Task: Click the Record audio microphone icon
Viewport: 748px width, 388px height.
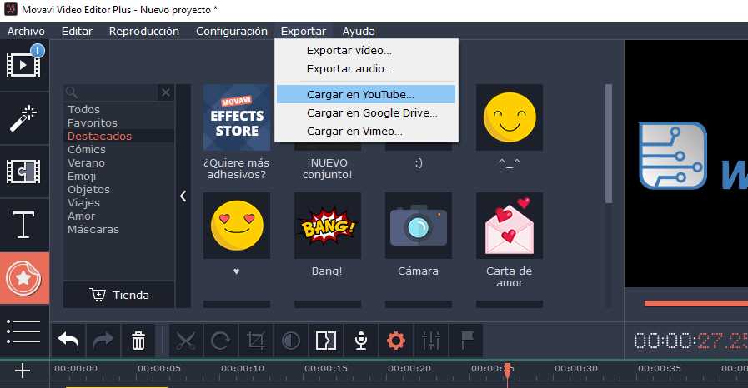Action: point(360,341)
